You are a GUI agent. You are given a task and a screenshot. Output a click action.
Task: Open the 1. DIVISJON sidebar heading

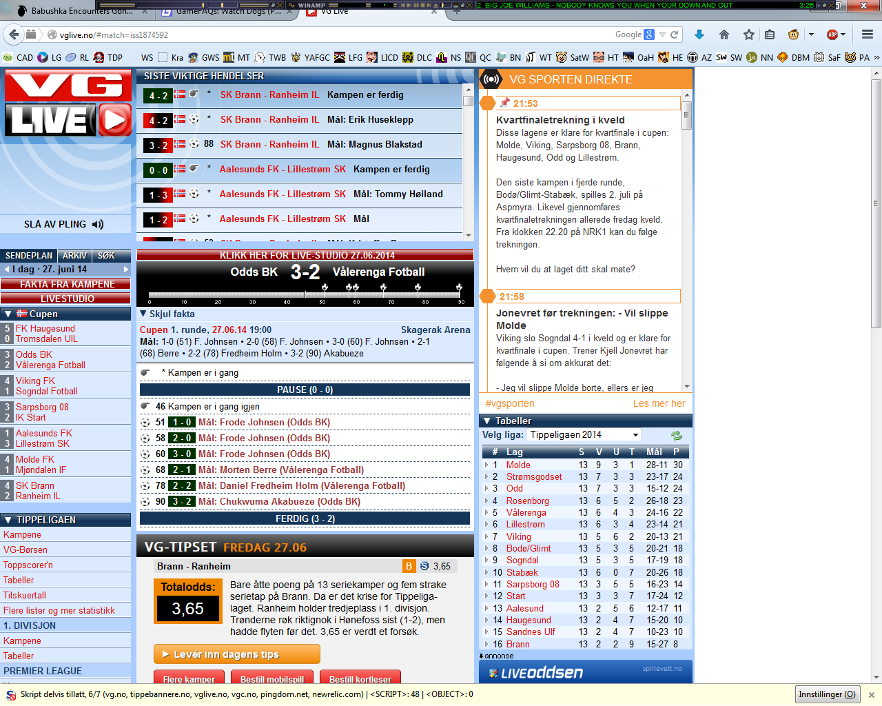[x=30, y=625]
